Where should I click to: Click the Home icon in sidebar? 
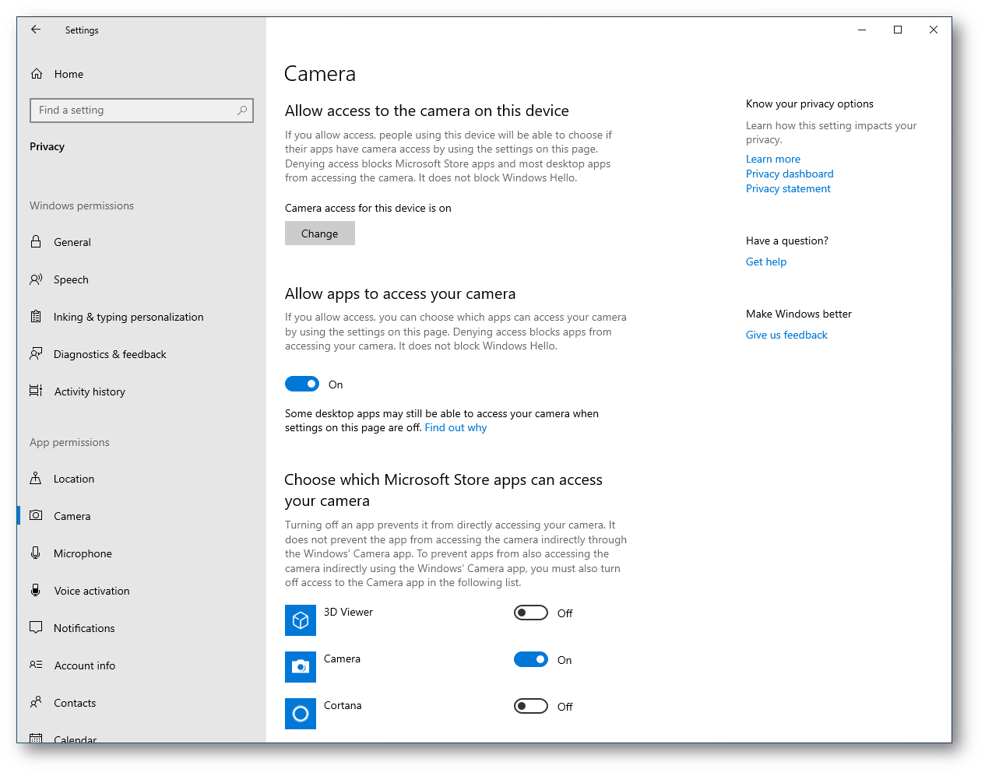coord(37,74)
